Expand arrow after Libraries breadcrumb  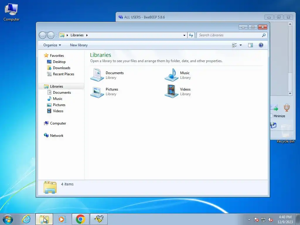pyautogui.click(x=87, y=35)
